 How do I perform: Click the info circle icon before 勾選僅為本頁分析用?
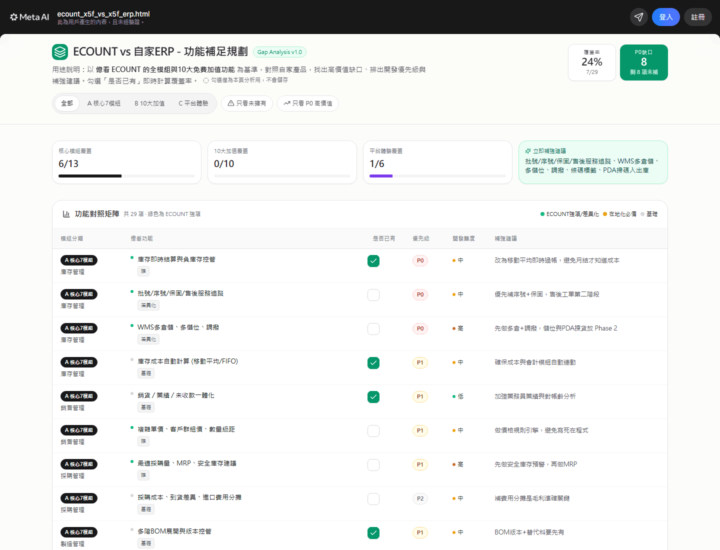[x=205, y=80]
